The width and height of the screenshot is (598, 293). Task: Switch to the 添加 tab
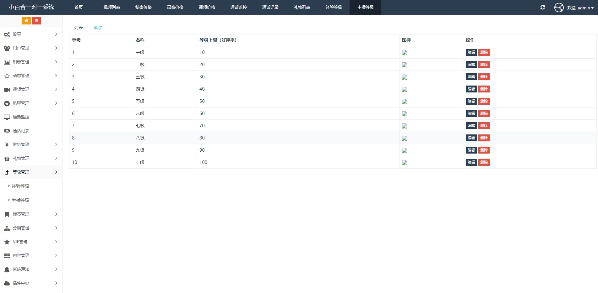click(98, 28)
